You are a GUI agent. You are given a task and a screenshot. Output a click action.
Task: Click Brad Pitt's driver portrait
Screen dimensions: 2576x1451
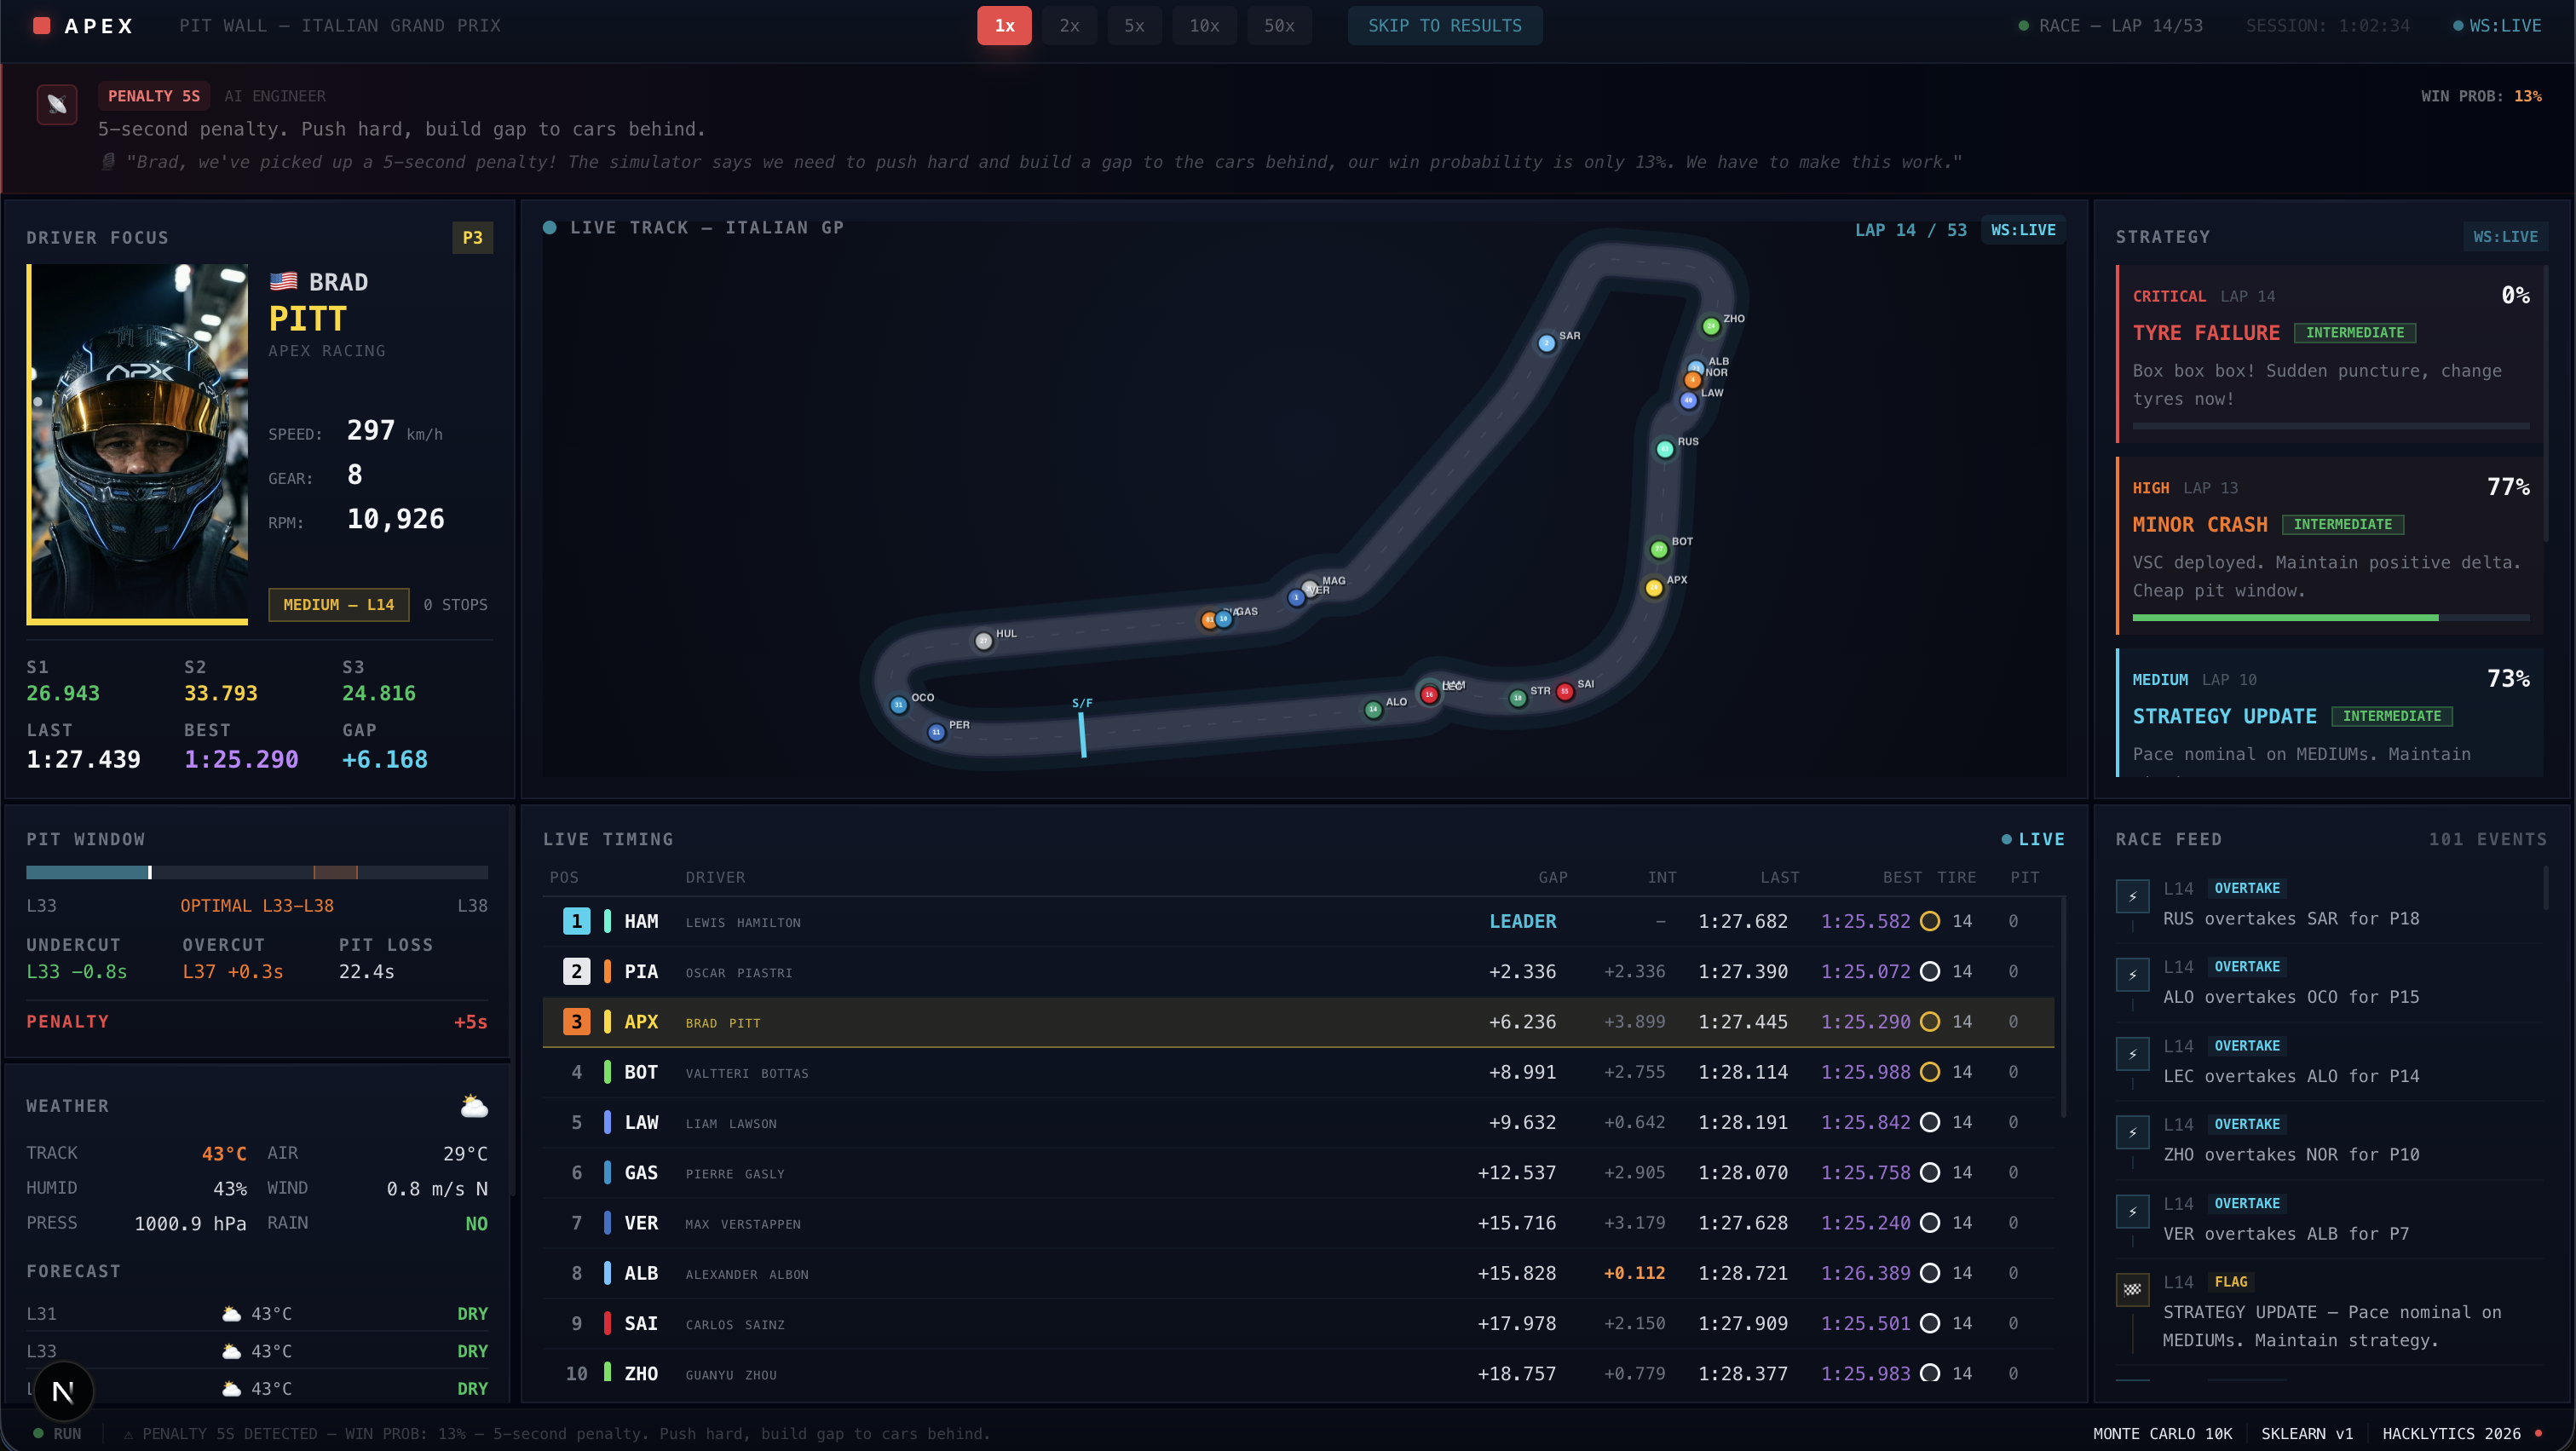(x=138, y=444)
